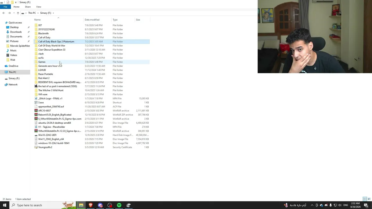
Task: Open Documents in the navigation pane
Action: 16,37
